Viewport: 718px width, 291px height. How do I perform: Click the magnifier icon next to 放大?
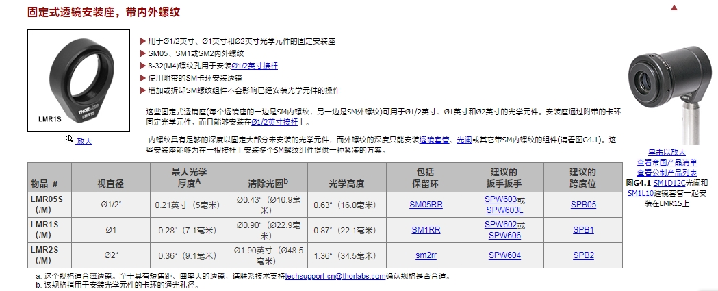click(x=70, y=139)
